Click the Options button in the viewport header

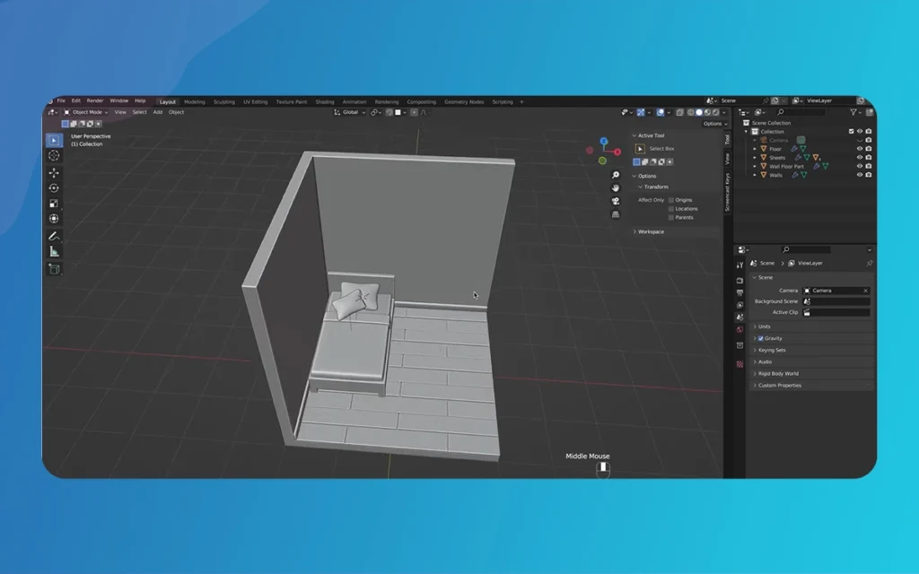[713, 123]
